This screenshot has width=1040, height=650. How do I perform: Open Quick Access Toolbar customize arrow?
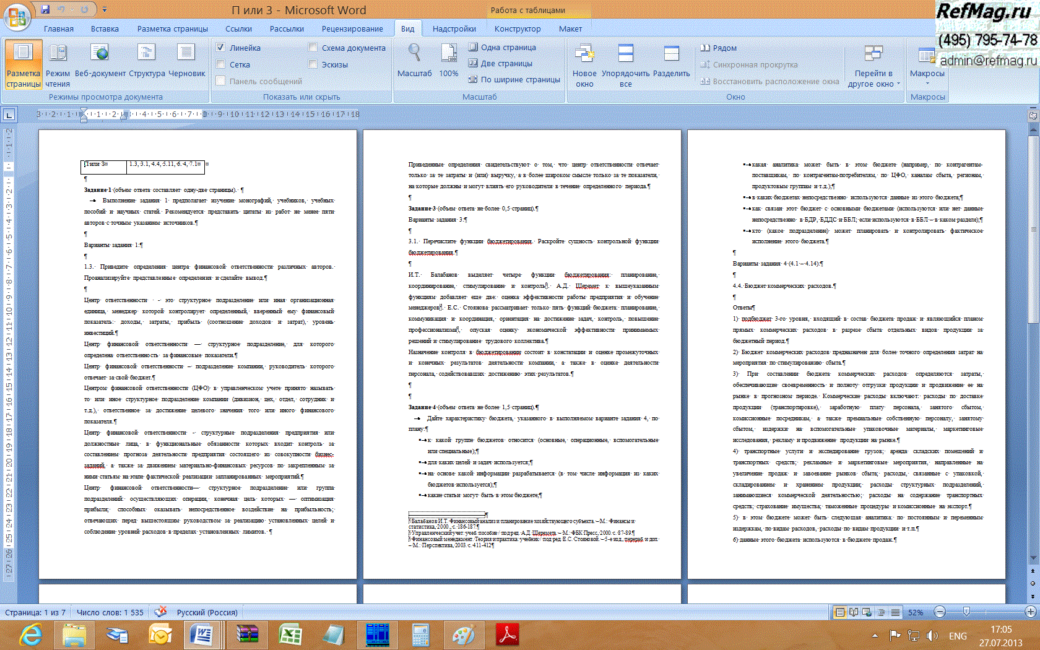[x=105, y=10]
